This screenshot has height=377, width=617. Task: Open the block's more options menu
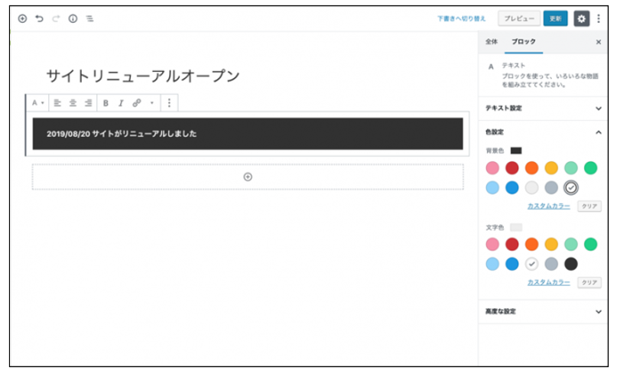169,102
